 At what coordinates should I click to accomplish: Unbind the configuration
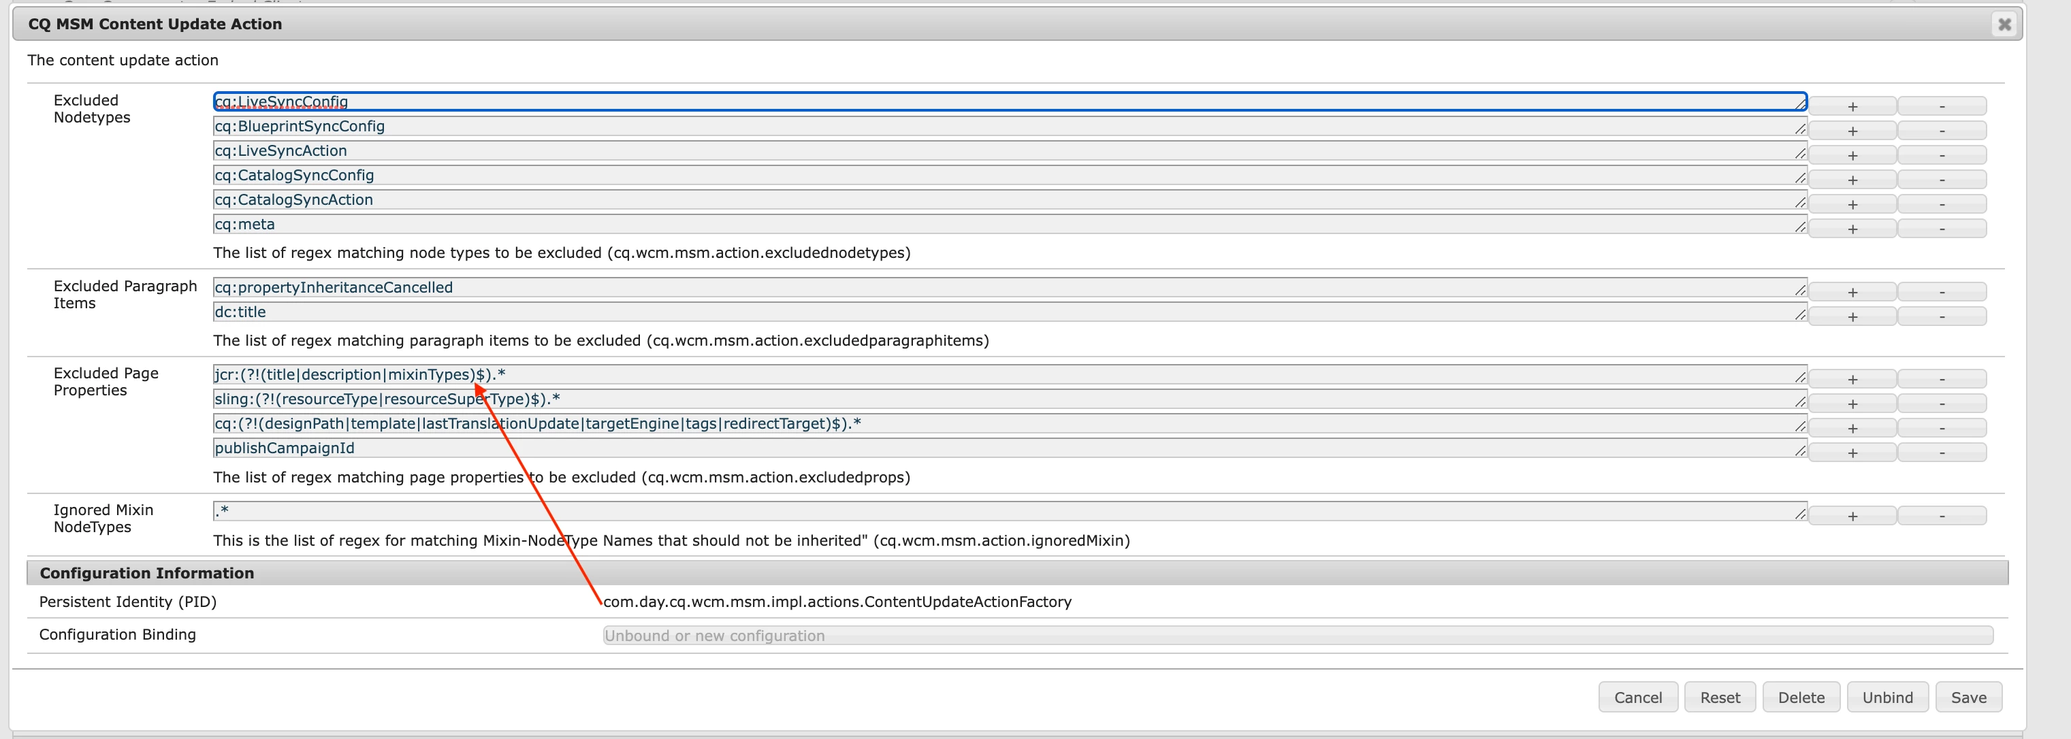1887,697
